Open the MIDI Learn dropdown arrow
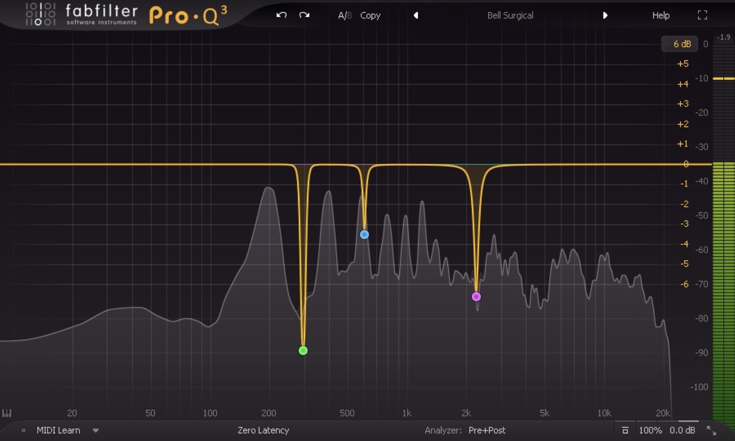The image size is (735, 441). [x=96, y=430]
